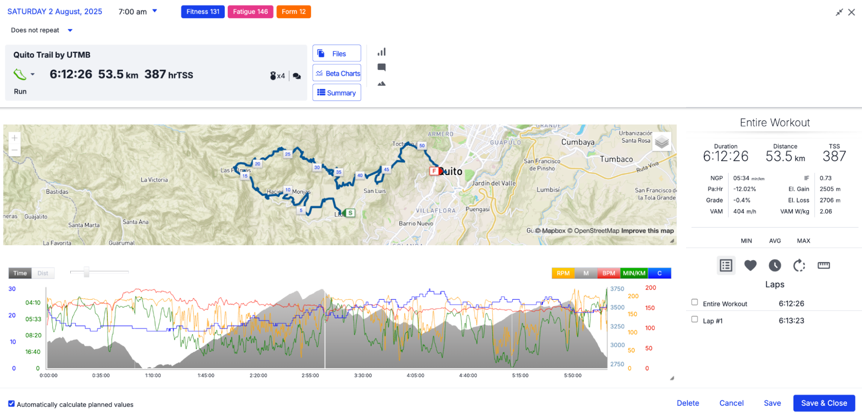Screen dimensions: 862x415
Task: Click the bar chart analysis icon
Action: tap(381, 52)
